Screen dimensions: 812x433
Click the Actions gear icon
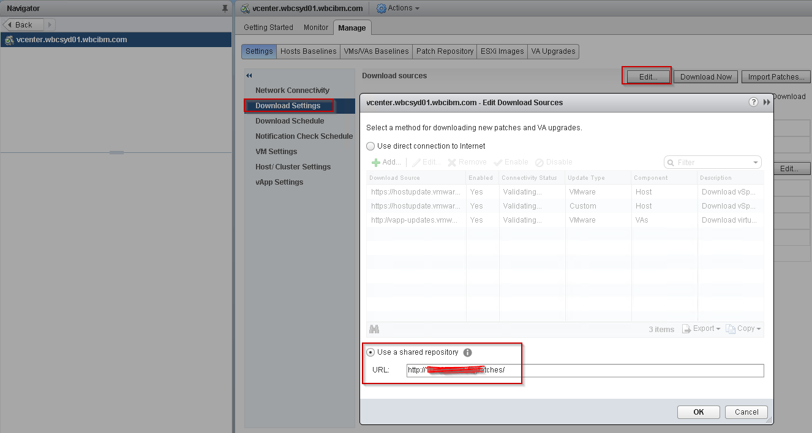click(381, 9)
